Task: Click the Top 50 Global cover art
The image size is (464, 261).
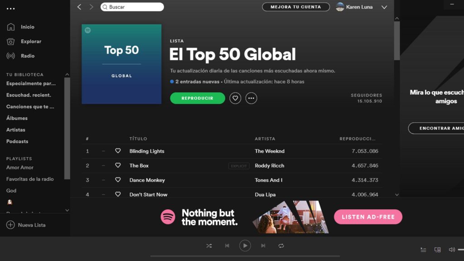Action: (x=121, y=64)
